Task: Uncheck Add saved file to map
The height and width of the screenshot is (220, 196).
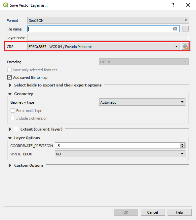Action: (9, 77)
